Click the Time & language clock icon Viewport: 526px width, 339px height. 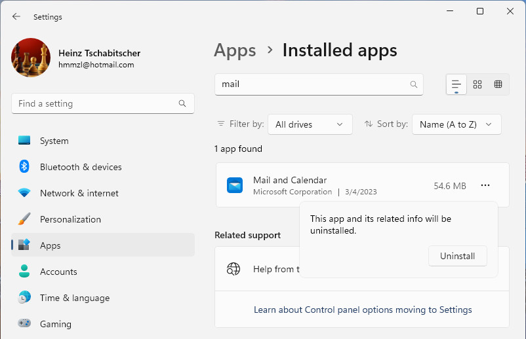tap(24, 297)
